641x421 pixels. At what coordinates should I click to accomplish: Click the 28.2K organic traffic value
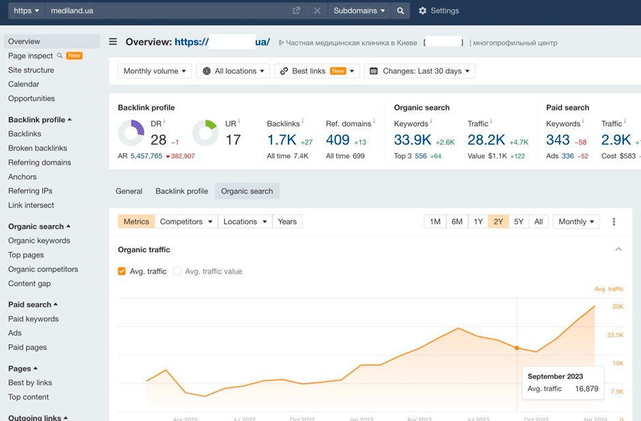(486, 140)
